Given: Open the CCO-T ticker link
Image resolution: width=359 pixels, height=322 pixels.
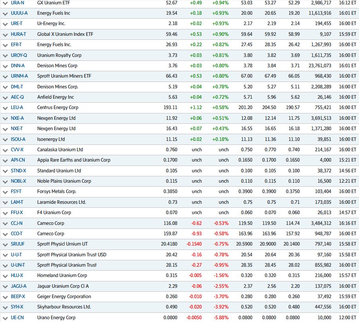Looking at the screenshot, I should coord(16,234).
